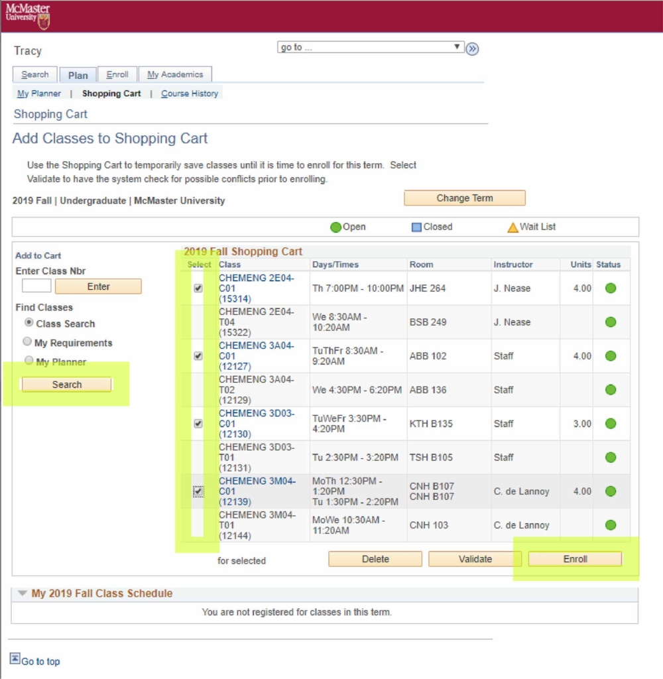
Task: Click the Enter Class Nbr input field
Action: (x=36, y=286)
